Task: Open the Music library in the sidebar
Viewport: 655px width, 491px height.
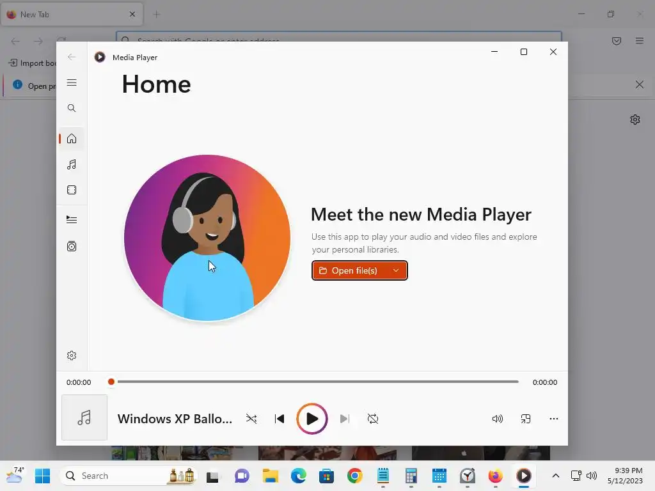Action: pyautogui.click(x=72, y=164)
